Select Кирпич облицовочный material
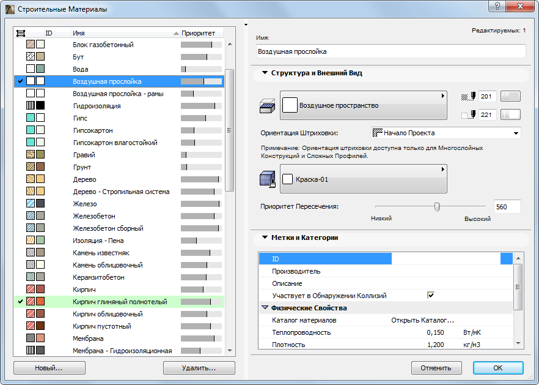Image resolution: width=539 pixels, height=385 pixels. pos(119,314)
